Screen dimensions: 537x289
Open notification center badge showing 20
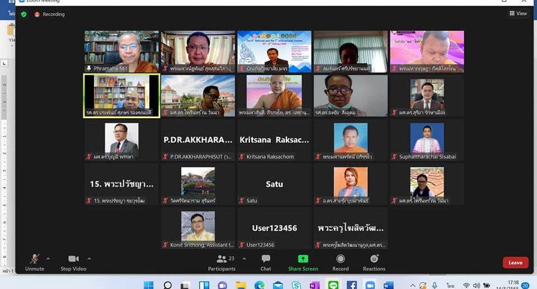coord(525,285)
